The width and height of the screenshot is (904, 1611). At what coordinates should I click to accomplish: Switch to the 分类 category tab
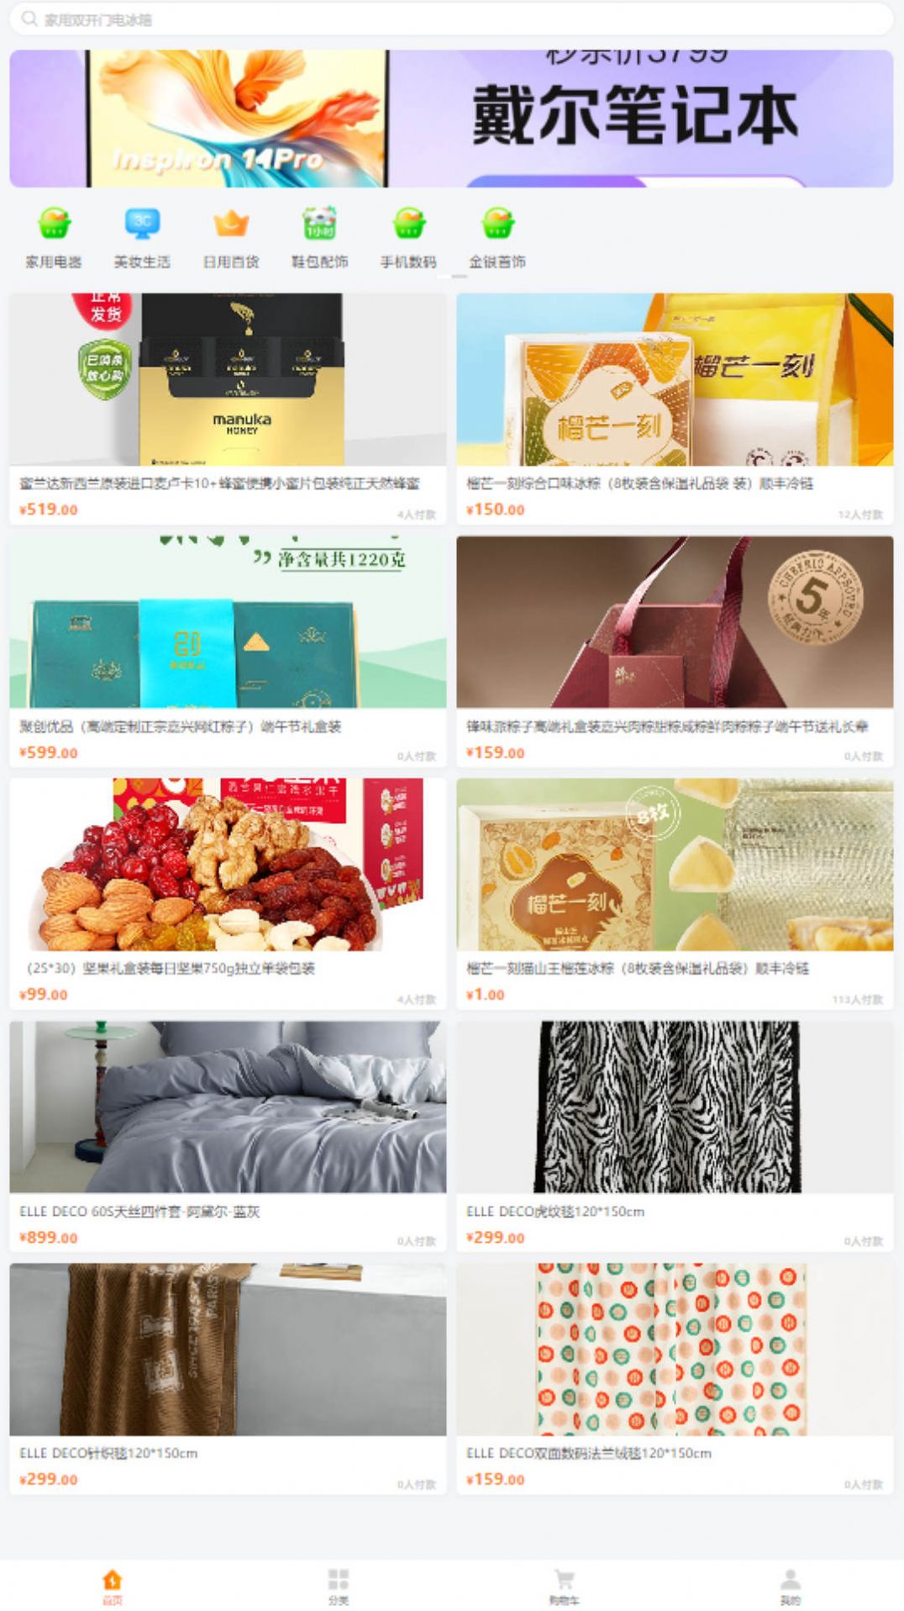339,1586
